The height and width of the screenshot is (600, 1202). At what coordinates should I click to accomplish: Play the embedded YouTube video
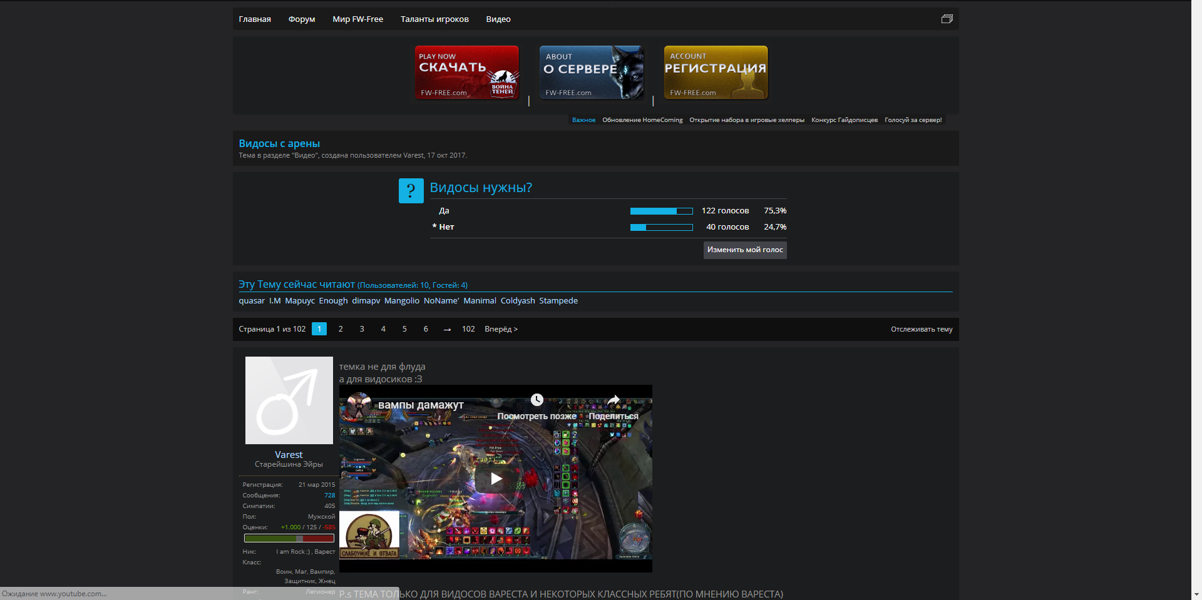click(x=496, y=479)
